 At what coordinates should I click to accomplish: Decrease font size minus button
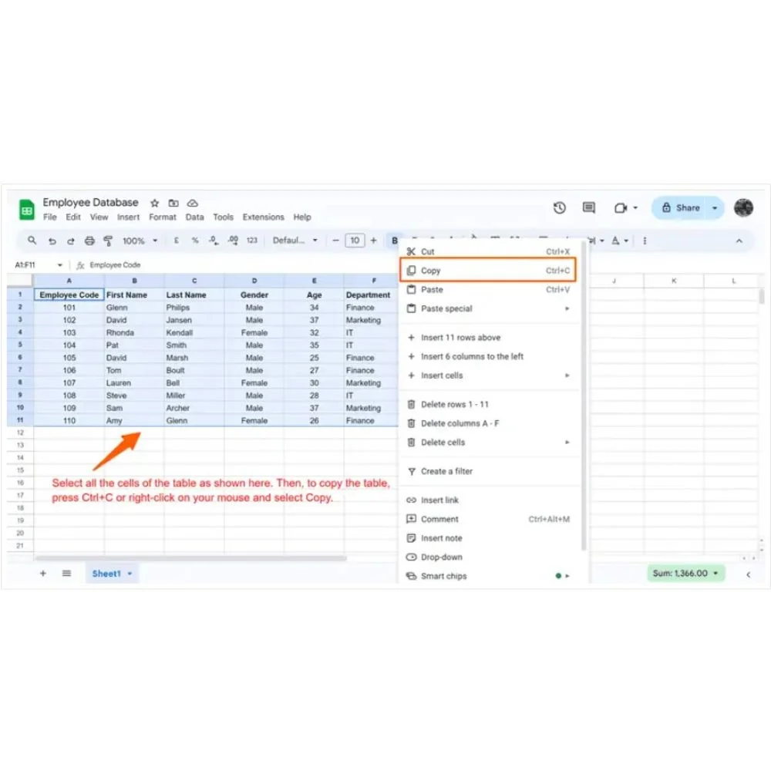pyautogui.click(x=336, y=241)
